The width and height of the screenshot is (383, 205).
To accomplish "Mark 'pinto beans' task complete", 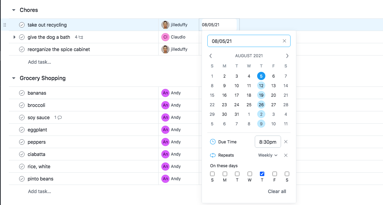I will pyautogui.click(x=22, y=179).
